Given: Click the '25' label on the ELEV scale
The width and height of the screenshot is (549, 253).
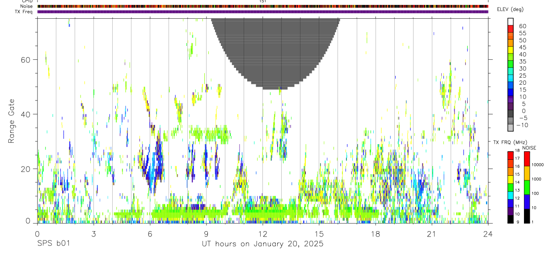Looking at the screenshot, I should (522, 76).
